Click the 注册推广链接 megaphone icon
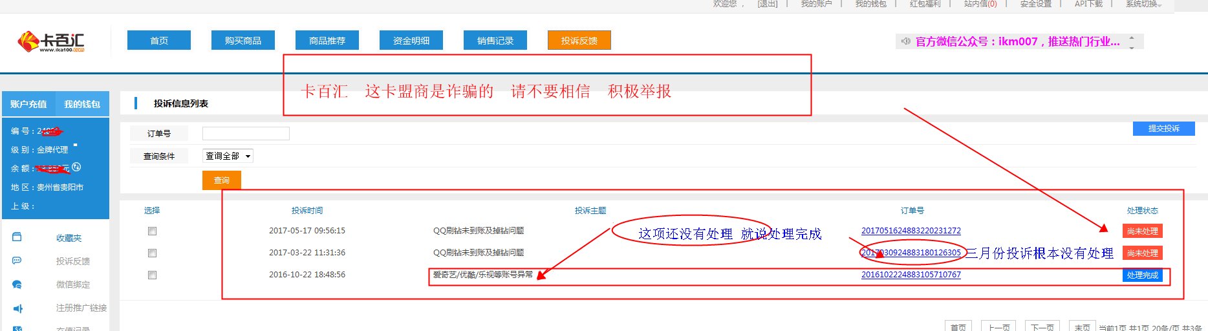Image resolution: width=1208 pixels, height=331 pixels. pos(17,308)
